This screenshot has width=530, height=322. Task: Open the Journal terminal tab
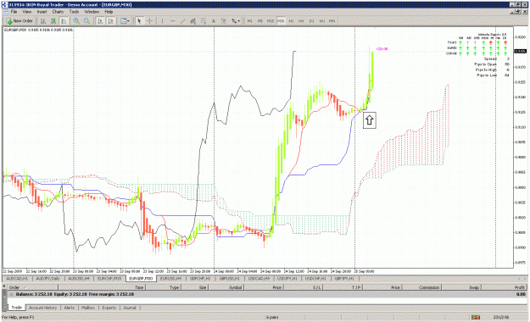(130, 308)
